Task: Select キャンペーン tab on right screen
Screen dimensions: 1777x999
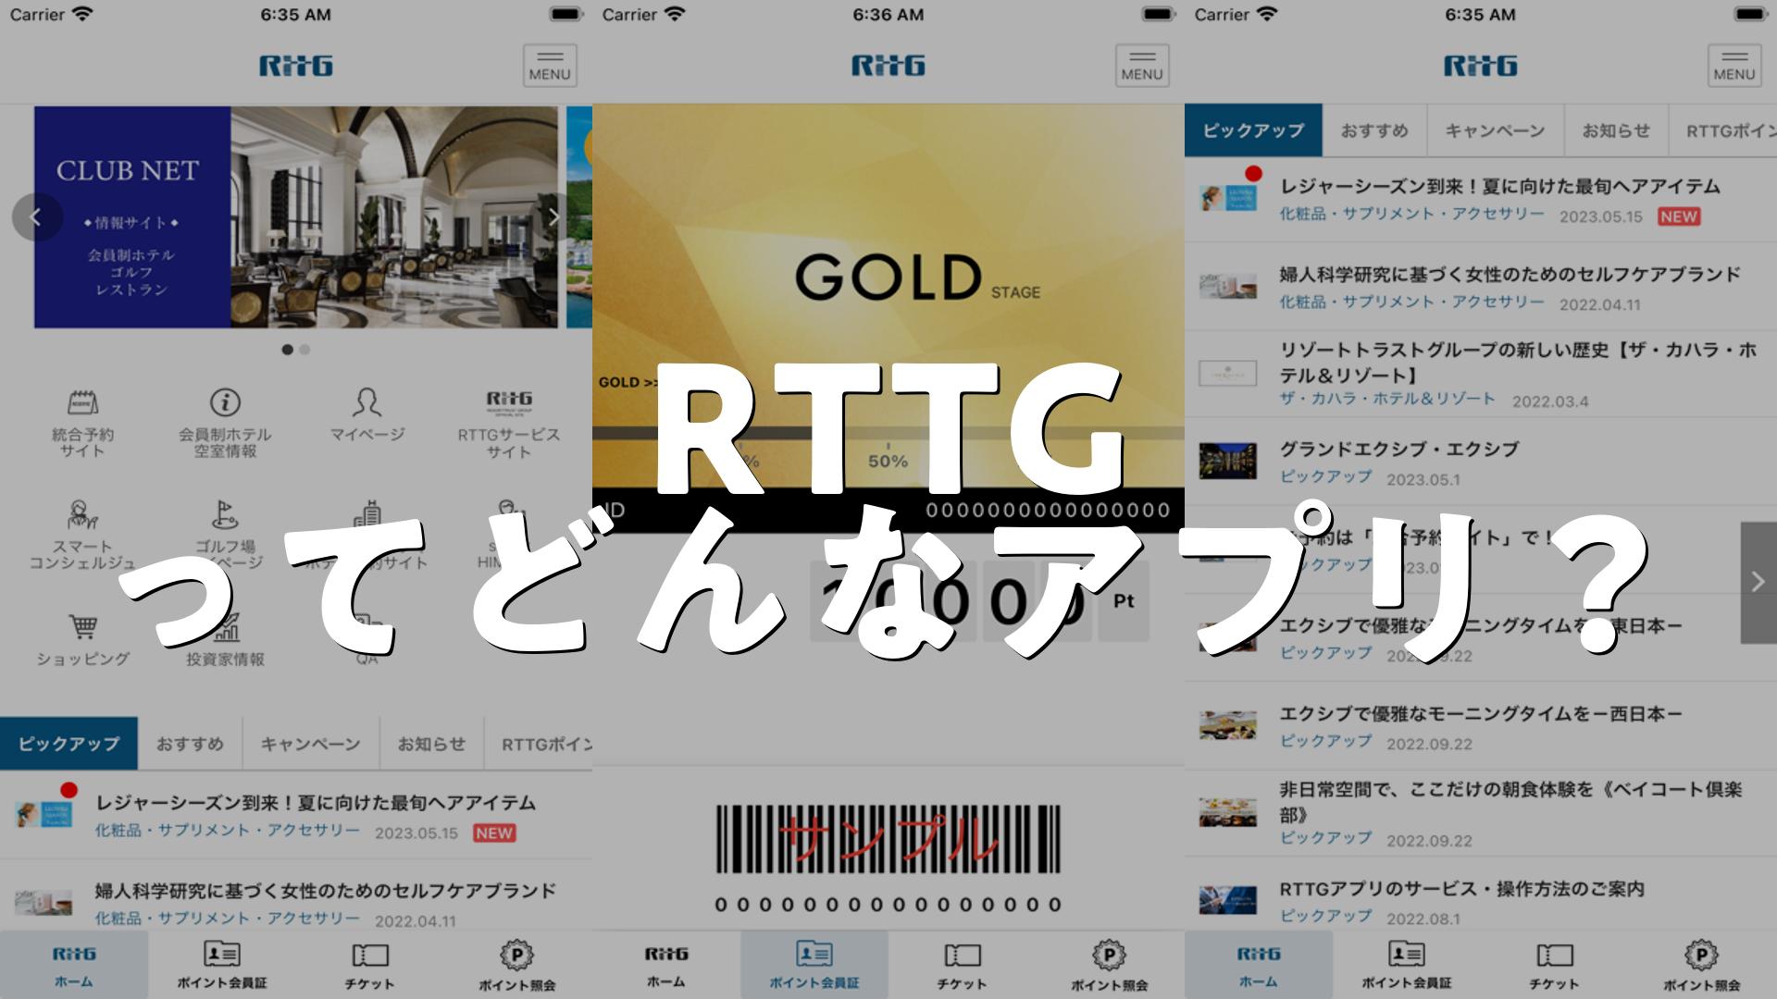Action: pyautogui.click(x=1496, y=130)
